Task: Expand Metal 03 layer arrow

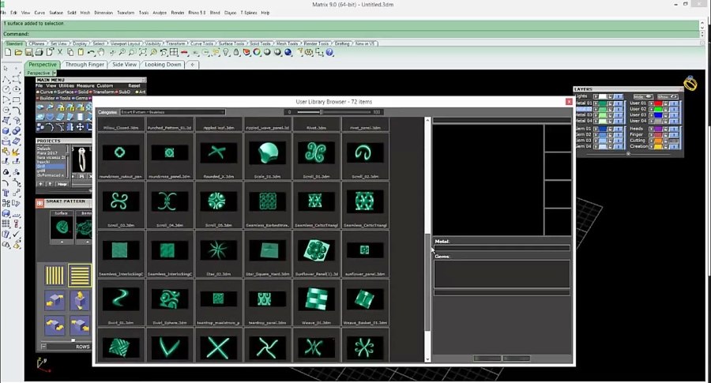Action: [x=596, y=115]
